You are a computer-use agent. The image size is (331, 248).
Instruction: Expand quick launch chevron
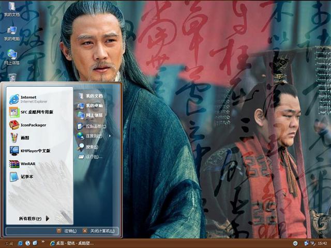pos(43,242)
